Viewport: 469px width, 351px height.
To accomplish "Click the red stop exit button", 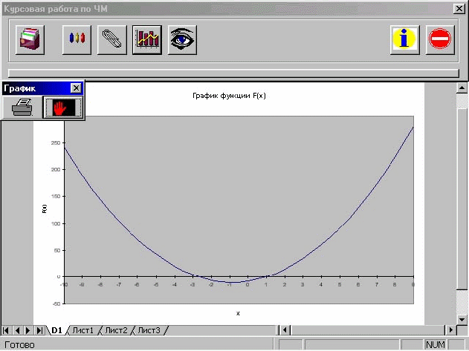I will (440, 40).
